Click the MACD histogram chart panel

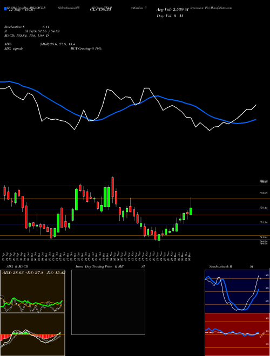[x=32, y=334]
